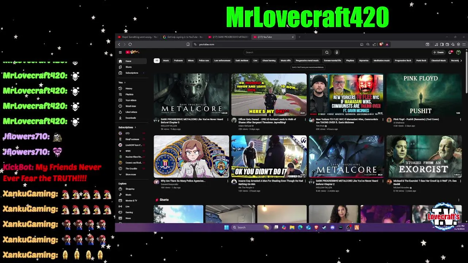
Task: Select the Progressive Rock filter chip
Action: pos(403,61)
